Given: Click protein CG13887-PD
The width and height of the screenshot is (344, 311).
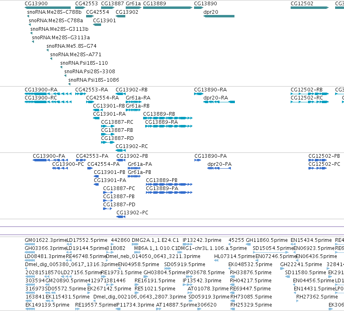Looking at the screenshot, I should [x=108, y=209].
